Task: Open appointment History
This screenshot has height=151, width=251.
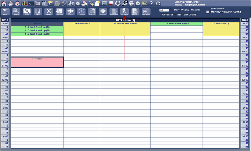Action: pyautogui.click(x=81, y=12)
